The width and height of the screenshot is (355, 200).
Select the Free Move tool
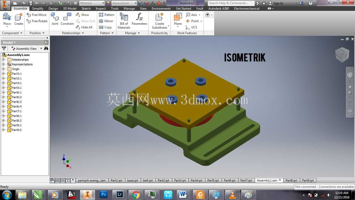36,15
